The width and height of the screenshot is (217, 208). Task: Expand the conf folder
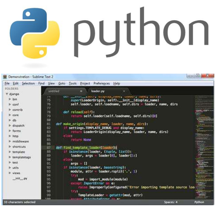tap(10, 104)
